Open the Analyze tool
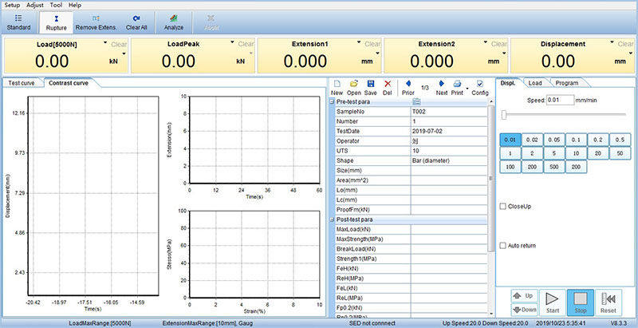This screenshot has width=638, height=328. (x=174, y=22)
